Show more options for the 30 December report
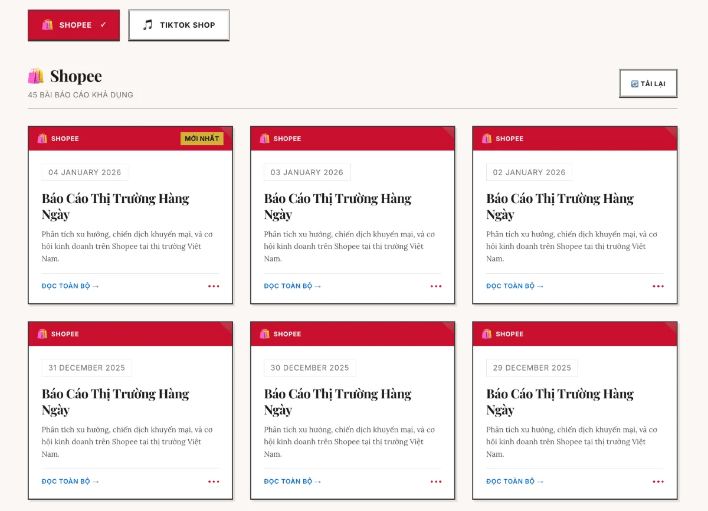This screenshot has height=511, width=708. coord(436,481)
